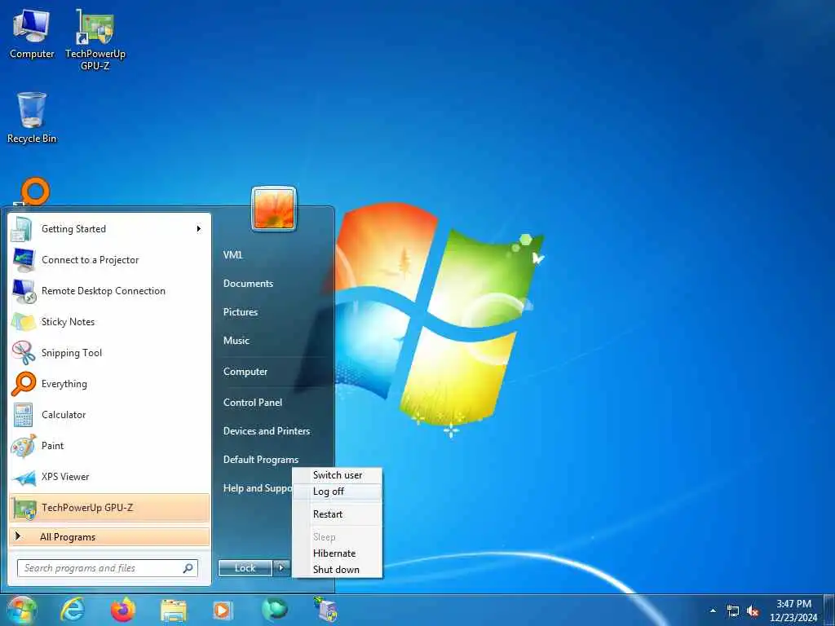Viewport: 835px width, 626px height.
Task: Click the Getting Started icon in Start menu
Action: pyautogui.click(x=22, y=229)
